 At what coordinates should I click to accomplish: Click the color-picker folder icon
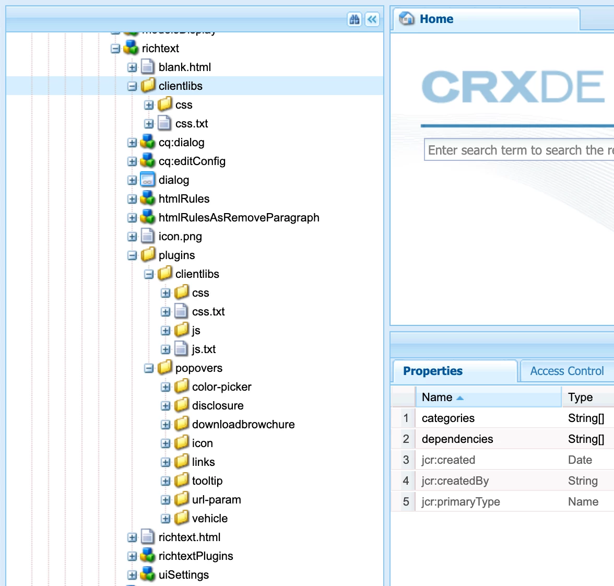182,386
